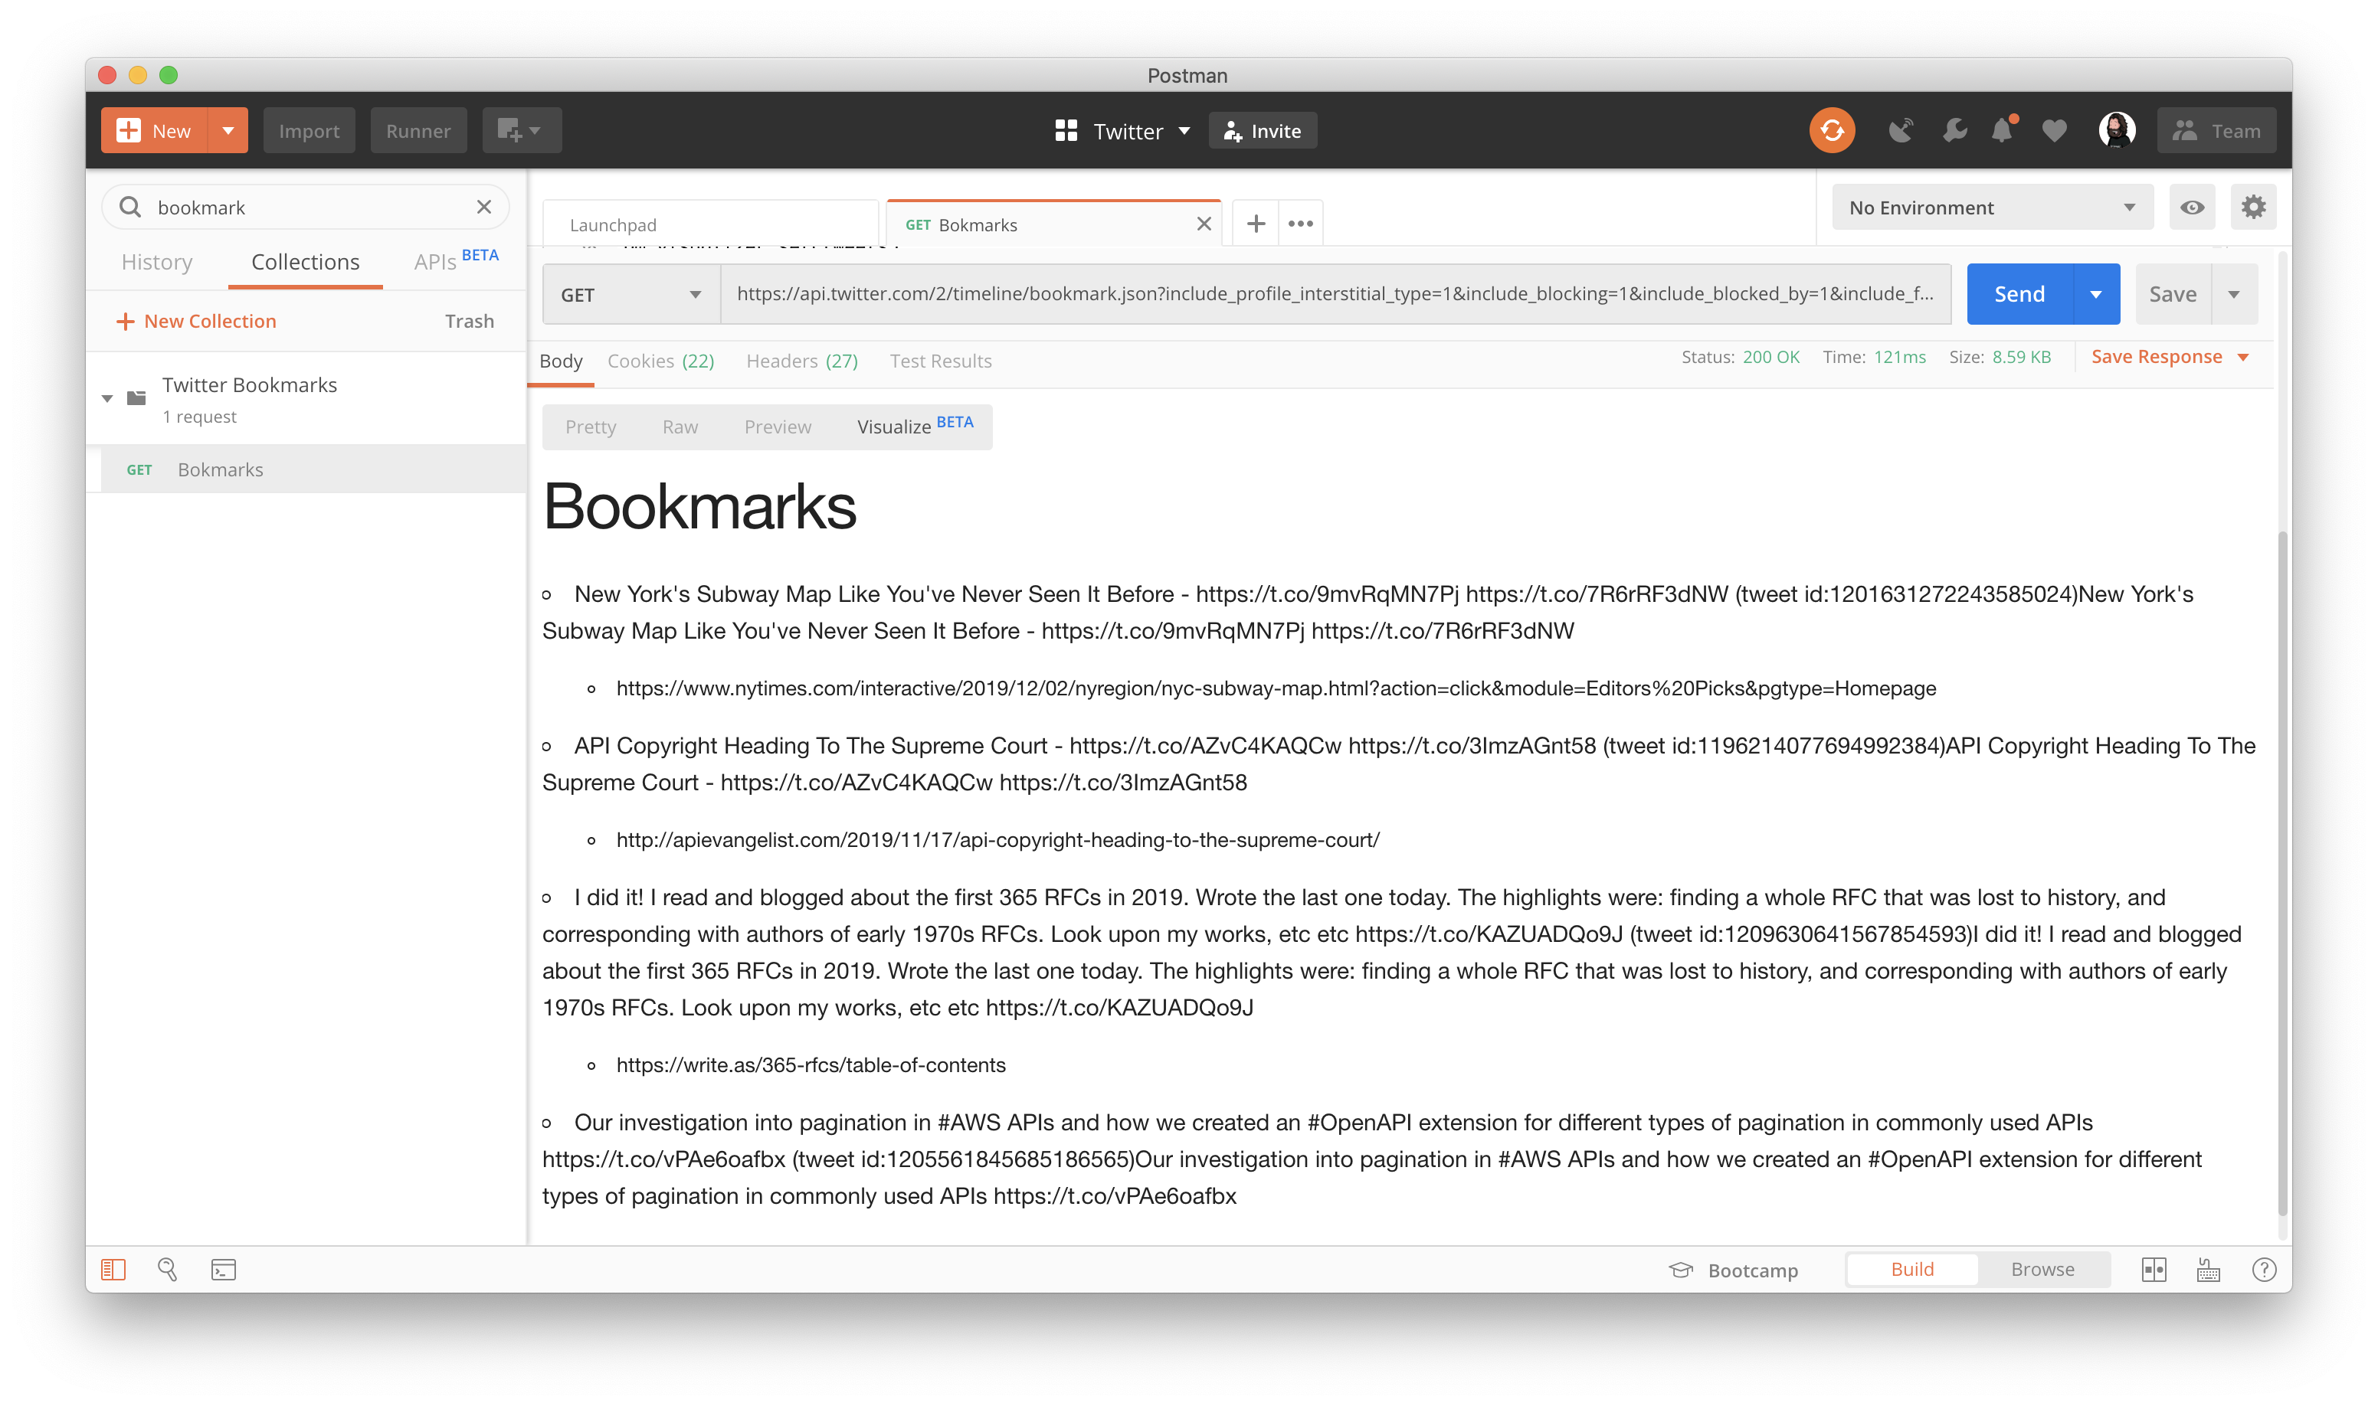Add a new request tab with plus
The width and height of the screenshot is (2378, 1406).
1256,224
